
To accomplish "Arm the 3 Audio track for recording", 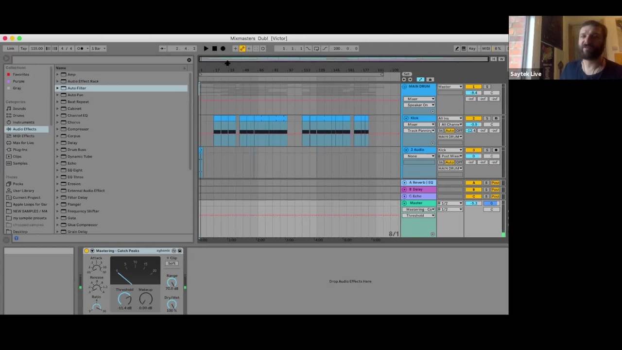I will [496, 150].
